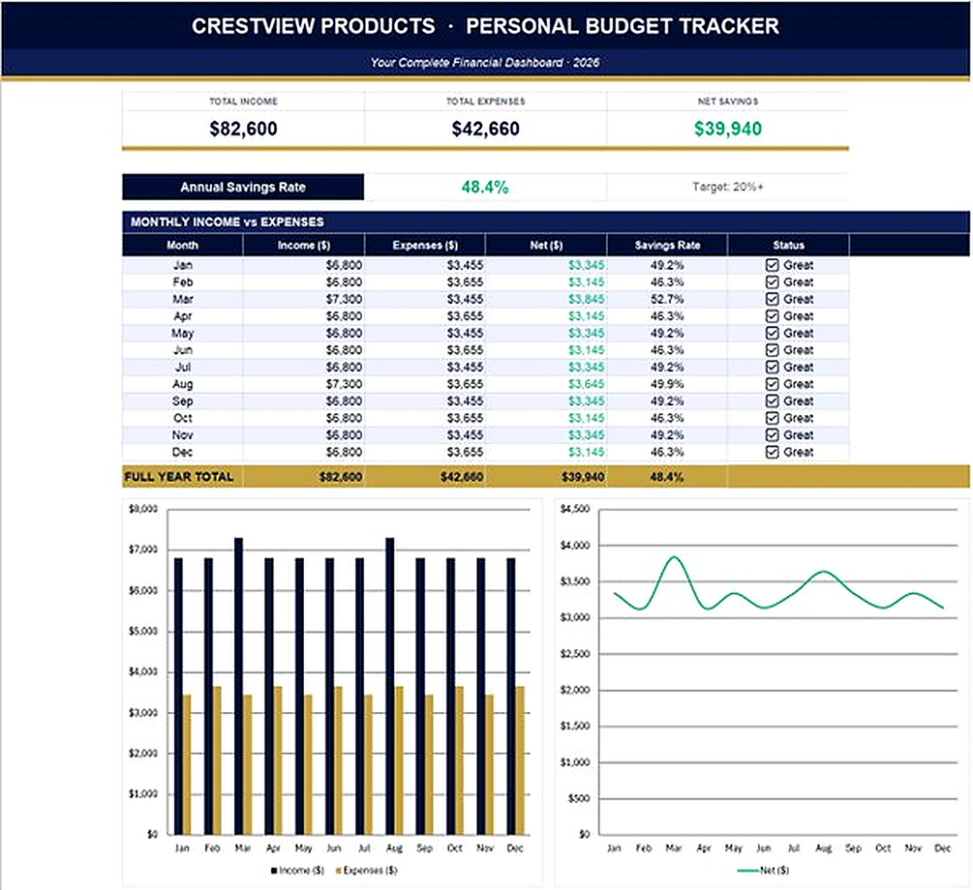973x890 pixels.
Task: Select the Savings Rate column header
Action: pyautogui.click(x=667, y=246)
